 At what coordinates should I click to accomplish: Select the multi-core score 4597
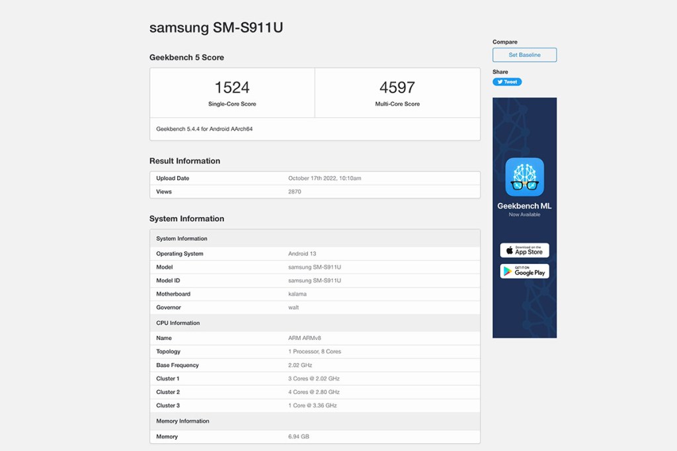pyautogui.click(x=397, y=87)
